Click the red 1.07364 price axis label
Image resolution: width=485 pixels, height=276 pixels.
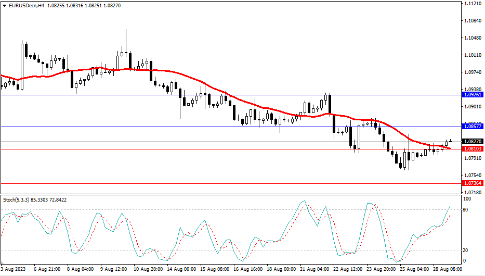point(472,183)
